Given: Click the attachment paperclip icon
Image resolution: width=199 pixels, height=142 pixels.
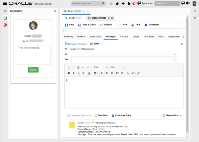Looking at the screenshot, I should pos(138,73).
